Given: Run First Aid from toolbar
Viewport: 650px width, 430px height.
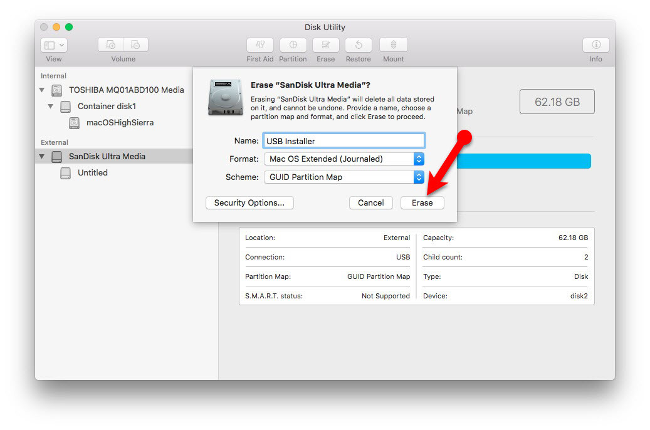Looking at the screenshot, I should [260, 45].
